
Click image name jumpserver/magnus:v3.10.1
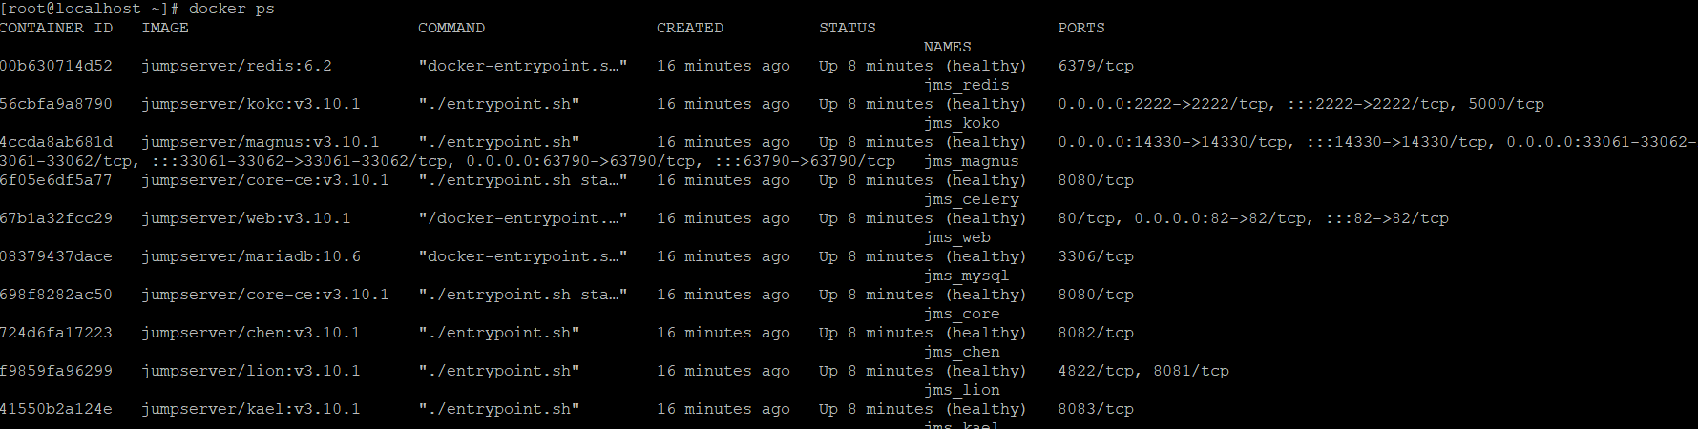tap(261, 142)
